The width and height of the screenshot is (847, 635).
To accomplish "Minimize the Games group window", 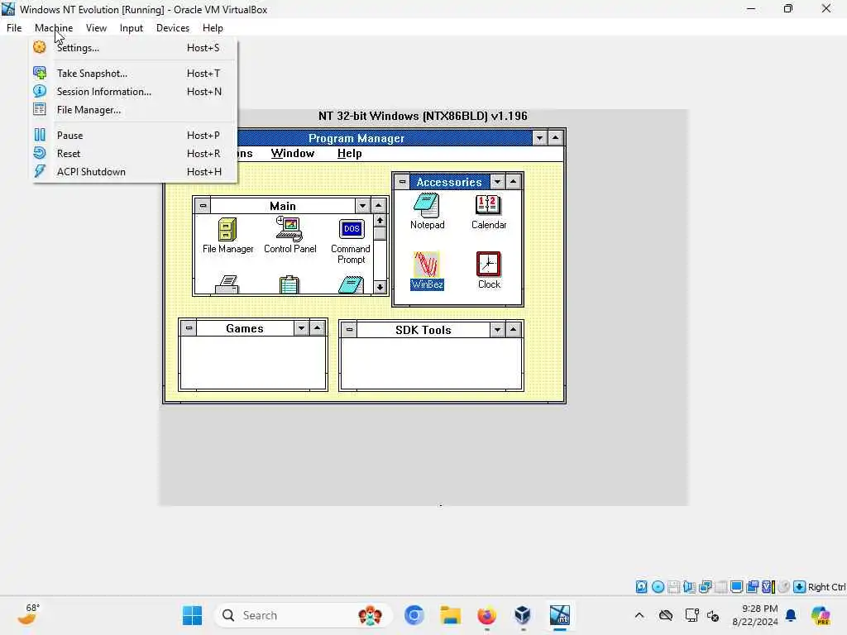I will click(301, 327).
